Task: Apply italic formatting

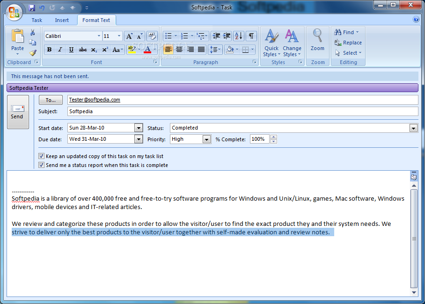Action: pyautogui.click(x=60, y=50)
